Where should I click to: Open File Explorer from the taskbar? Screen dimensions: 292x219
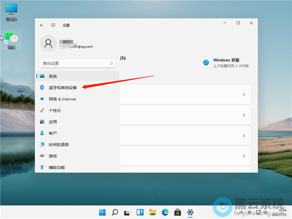(x=153, y=212)
